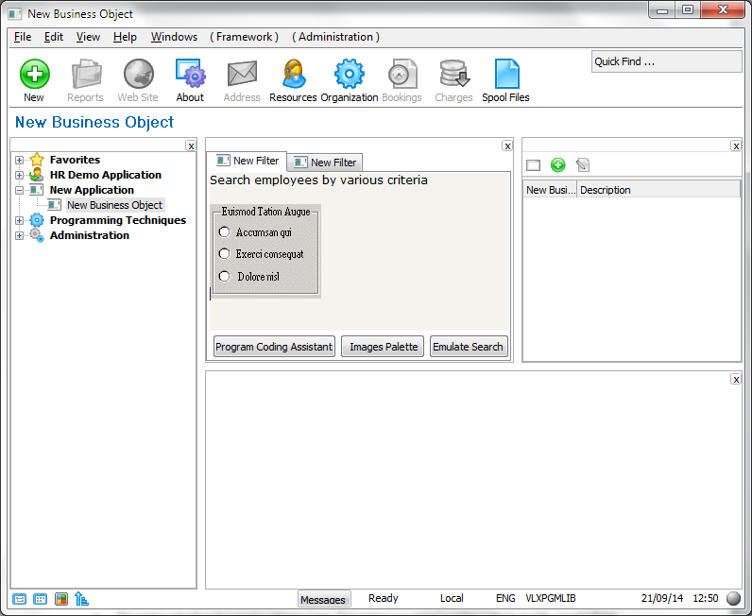Click the Messages button in status bar
Image resolution: width=752 pixels, height=616 pixels.
(323, 599)
